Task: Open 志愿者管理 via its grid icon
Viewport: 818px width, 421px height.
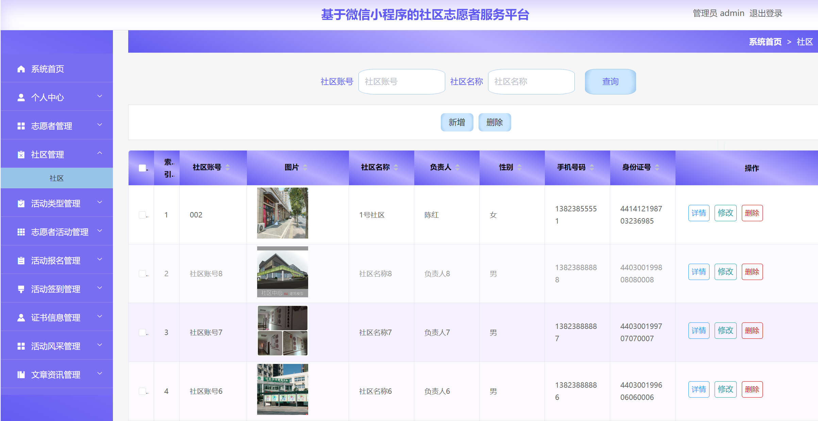Action: [x=20, y=126]
